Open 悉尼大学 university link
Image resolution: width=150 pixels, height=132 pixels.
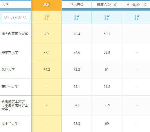(8, 69)
